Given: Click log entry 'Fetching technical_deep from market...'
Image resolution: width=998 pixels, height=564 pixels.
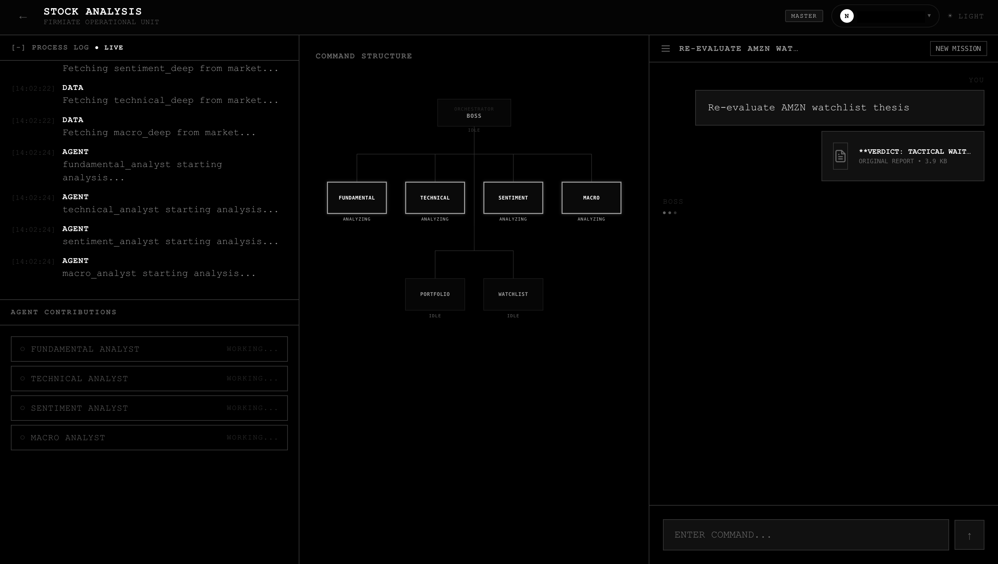Looking at the screenshot, I should tap(170, 100).
